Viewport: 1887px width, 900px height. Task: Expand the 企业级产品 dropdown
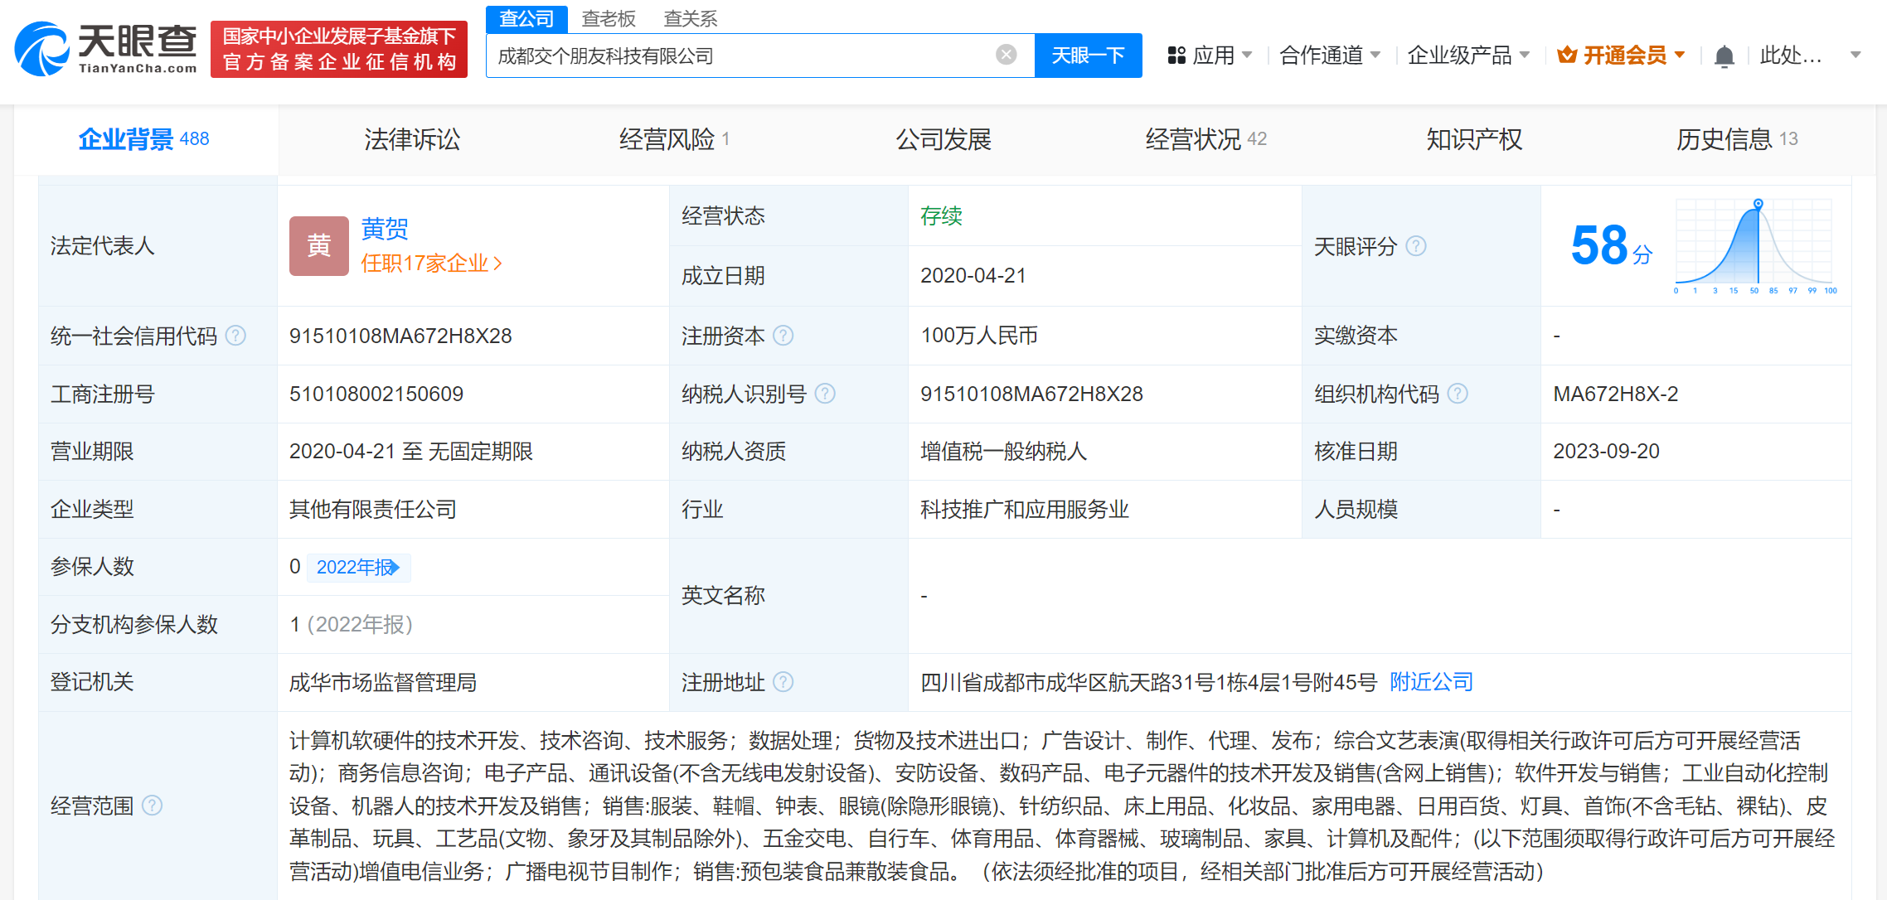click(x=1525, y=56)
